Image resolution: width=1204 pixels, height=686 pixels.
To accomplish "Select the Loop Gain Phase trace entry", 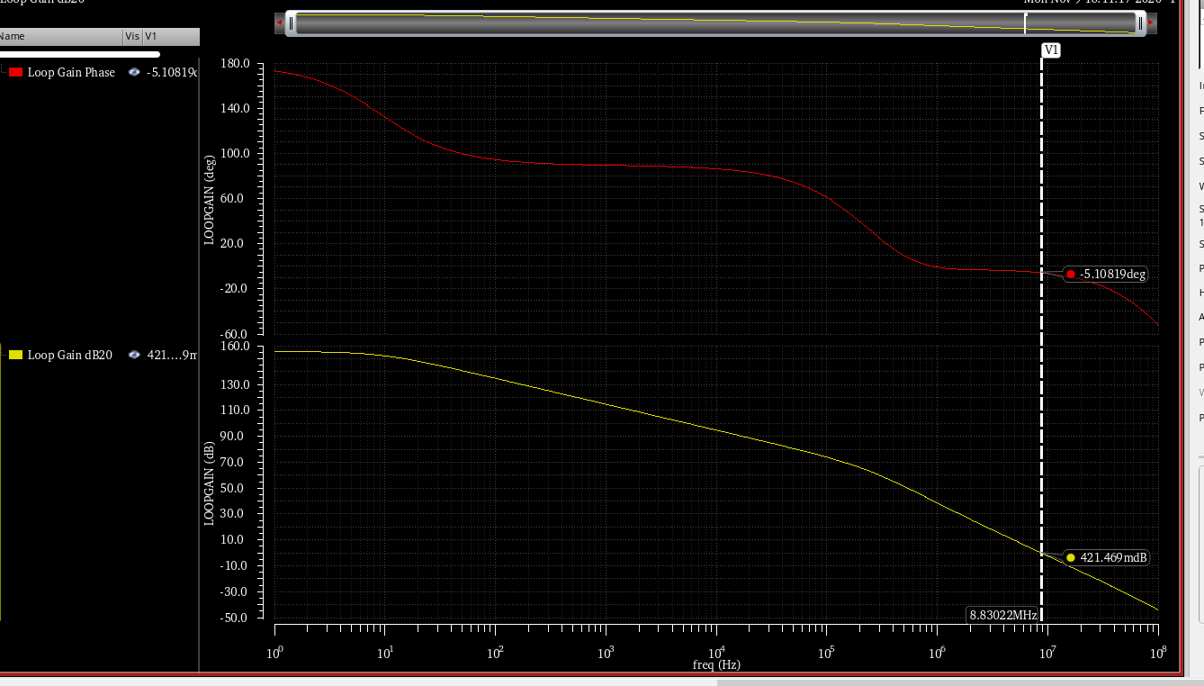I will [72, 72].
